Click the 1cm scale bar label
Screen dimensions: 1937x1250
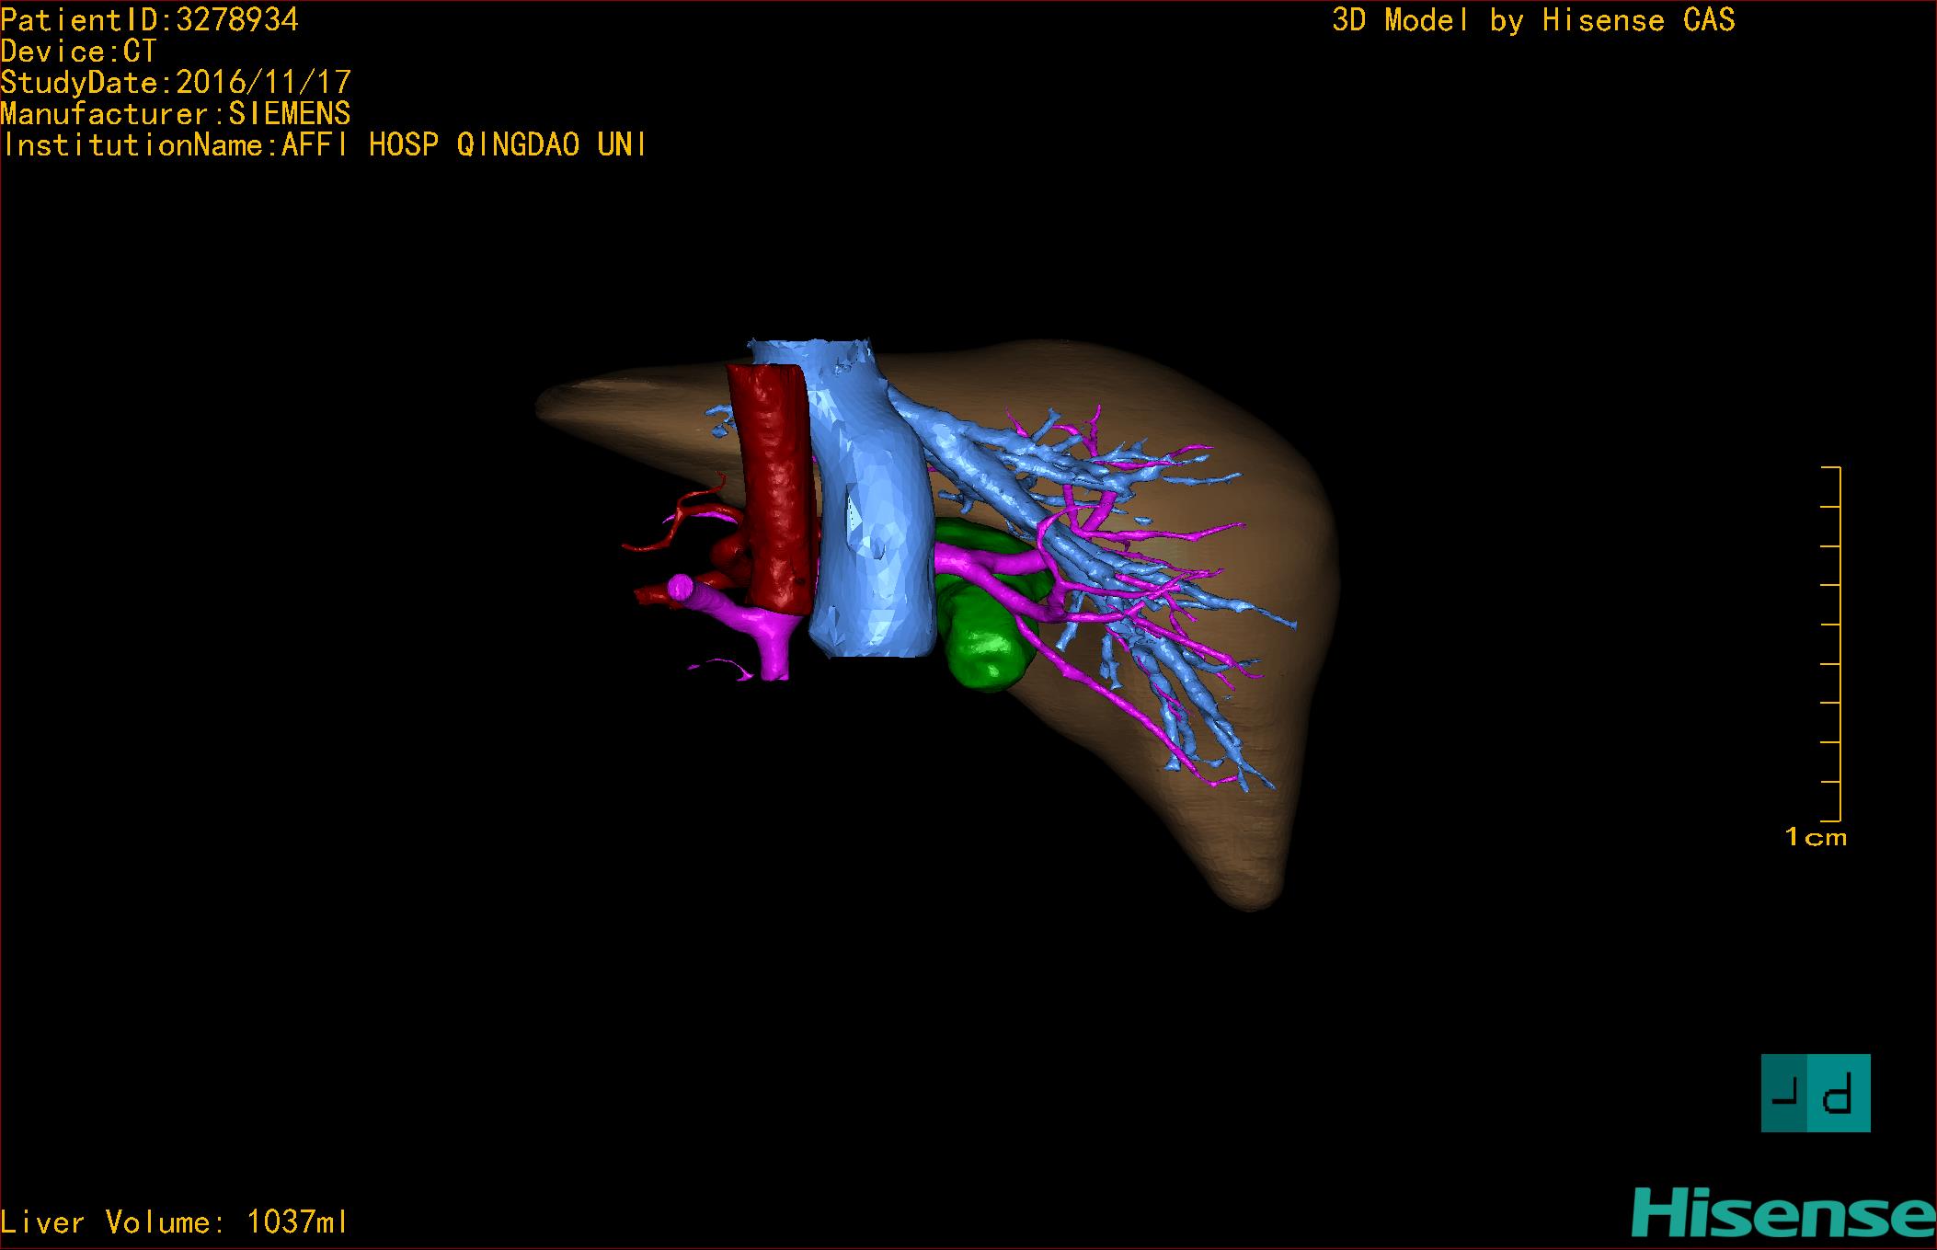pyautogui.click(x=1816, y=837)
